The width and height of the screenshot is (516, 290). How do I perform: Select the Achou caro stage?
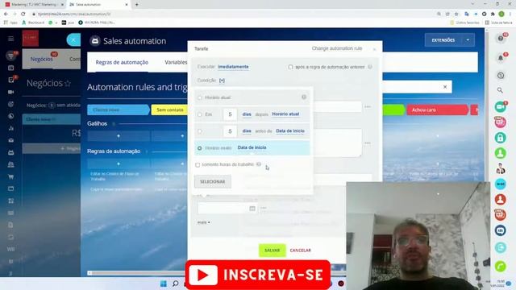point(437,110)
